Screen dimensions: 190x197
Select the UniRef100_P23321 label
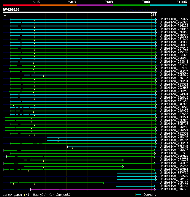[x=174, y=84]
